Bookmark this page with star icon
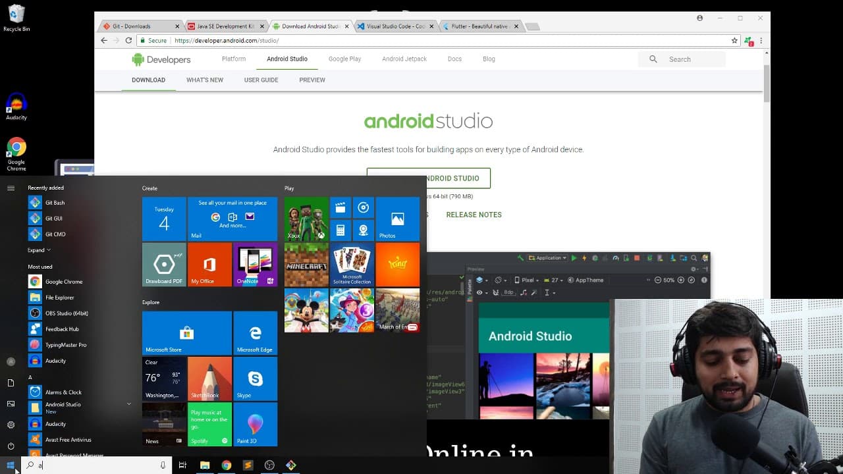The height and width of the screenshot is (474, 843). click(734, 40)
